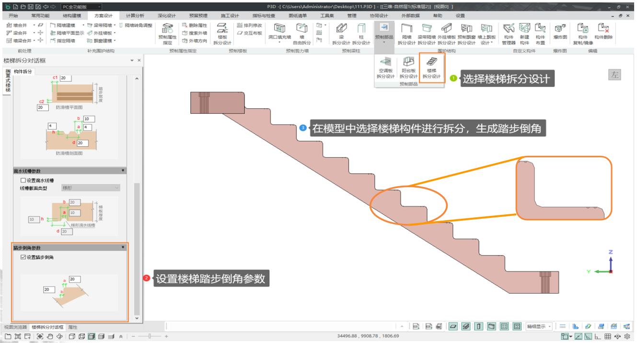Viewport: 637px width, 343px height.
Task: Click 踏步倒角 b value field
Action: [49, 290]
